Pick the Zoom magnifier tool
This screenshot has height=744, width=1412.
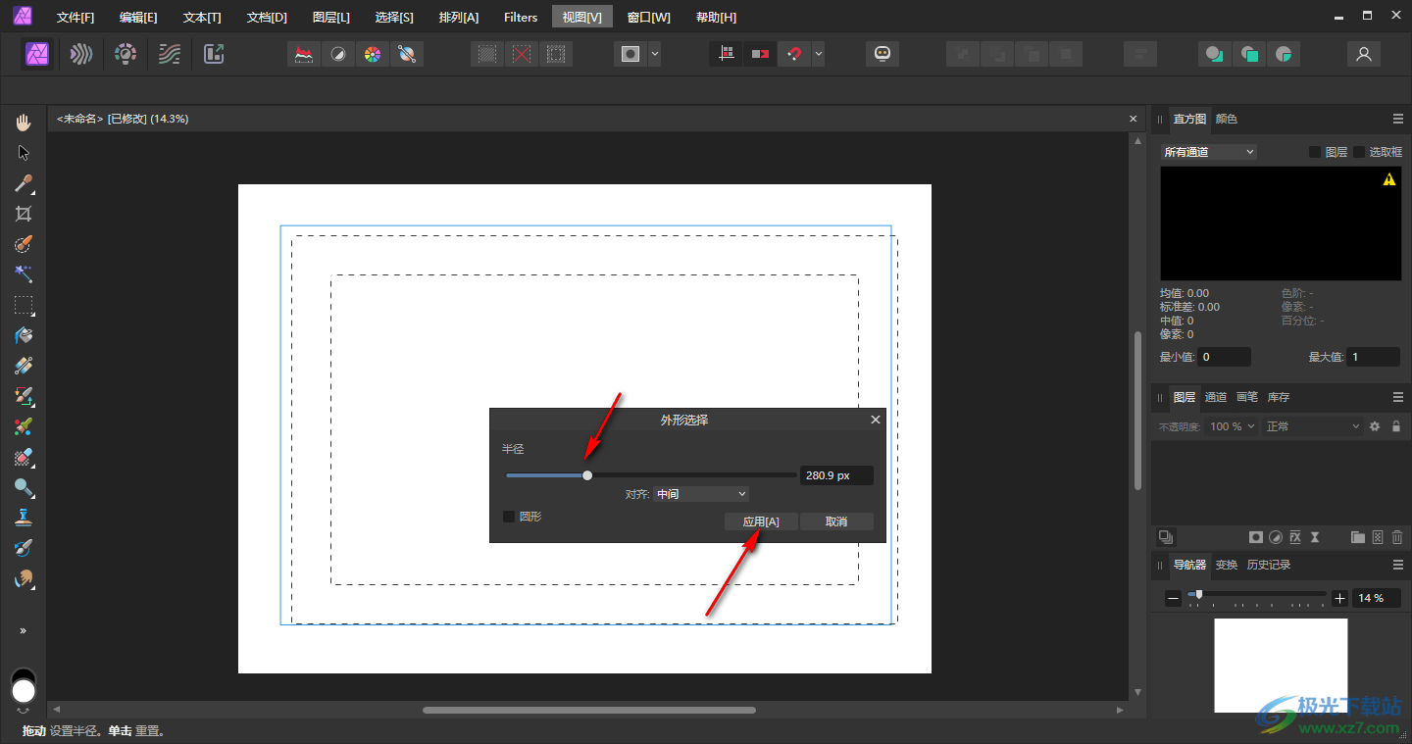coord(24,487)
